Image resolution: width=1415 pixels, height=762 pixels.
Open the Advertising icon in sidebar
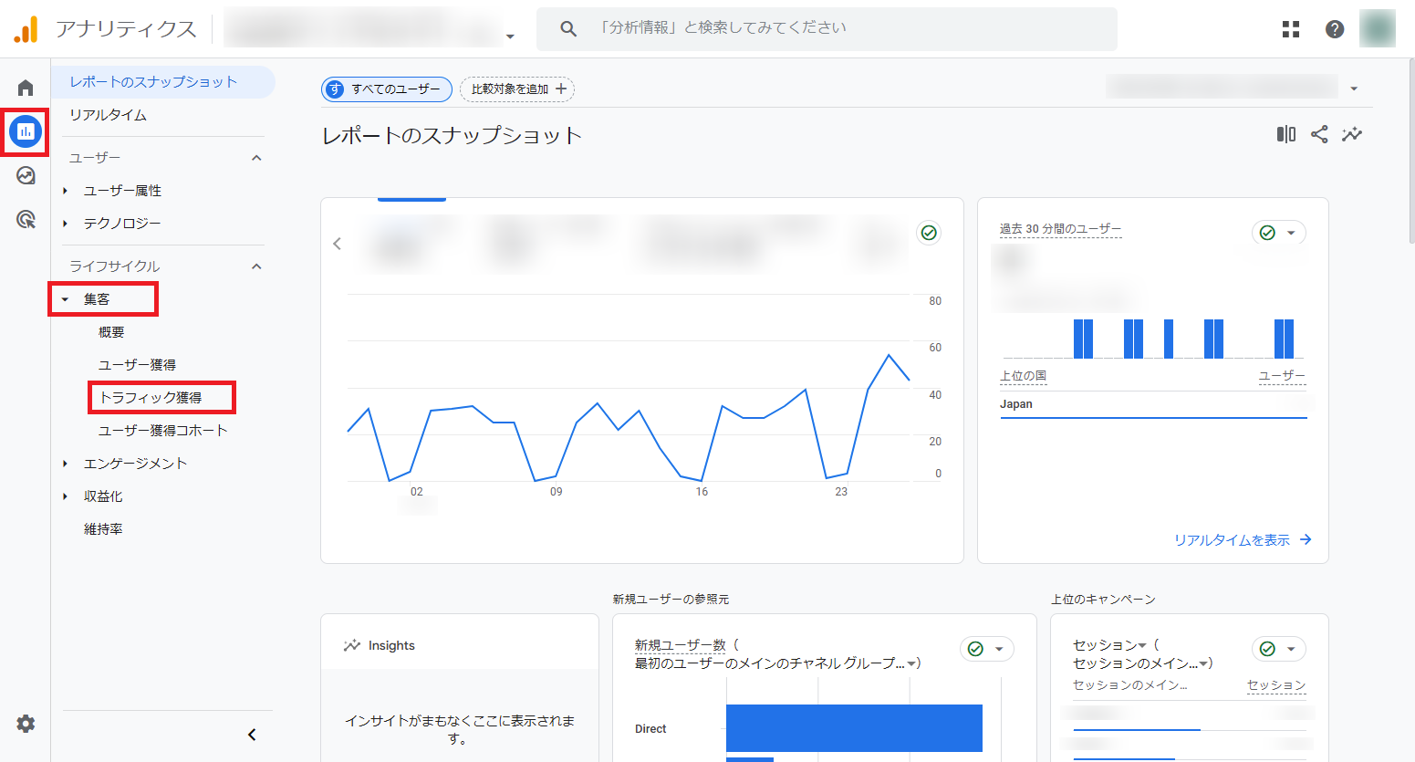pos(26,219)
